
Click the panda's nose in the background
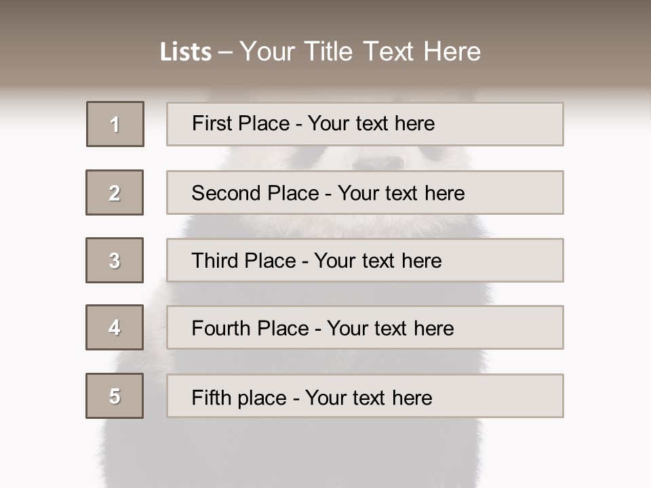click(378, 161)
